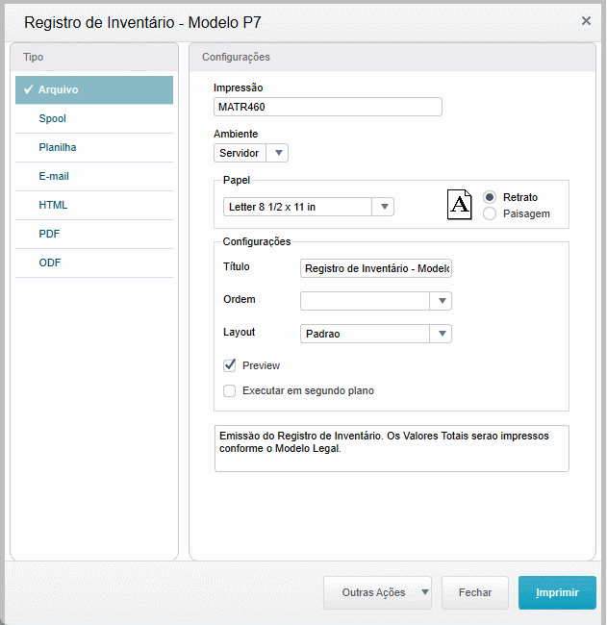Click the Tipo panel header

click(x=94, y=57)
